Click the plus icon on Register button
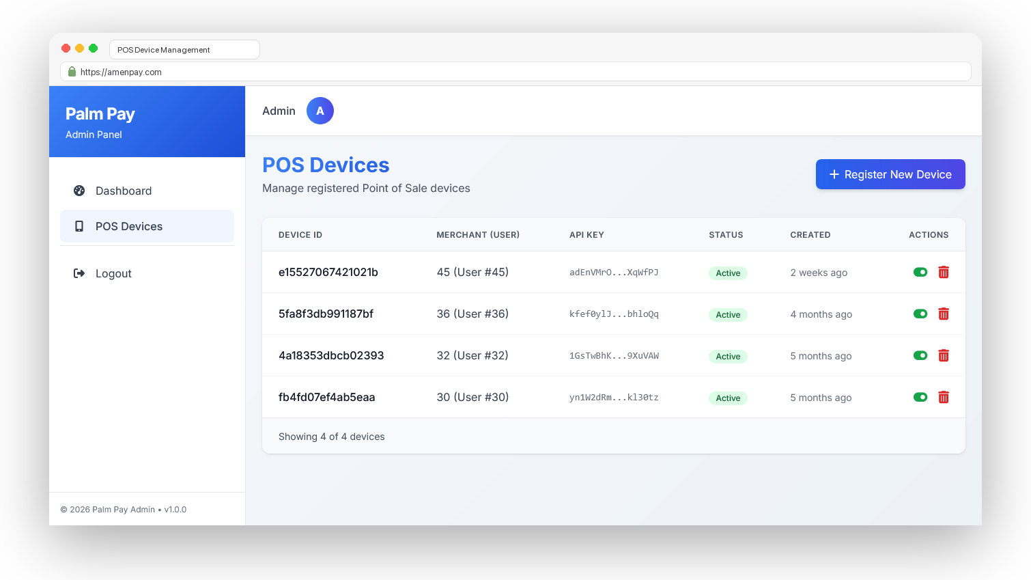 [x=834, y=174]
